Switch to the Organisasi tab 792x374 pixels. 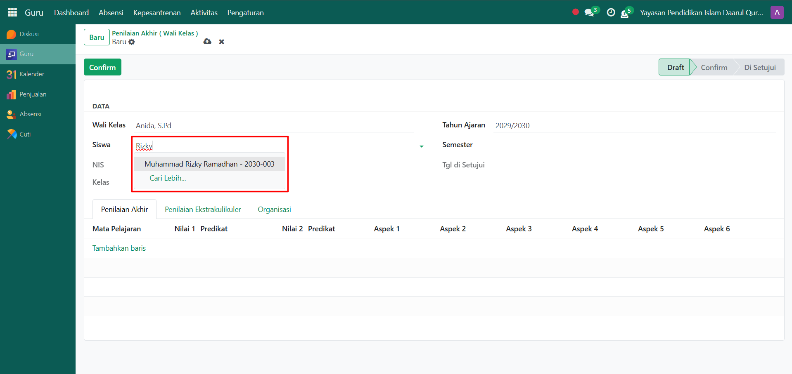[x=274, y=209]
